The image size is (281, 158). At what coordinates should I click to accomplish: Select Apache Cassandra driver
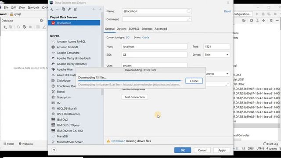[x=68, y=53]
